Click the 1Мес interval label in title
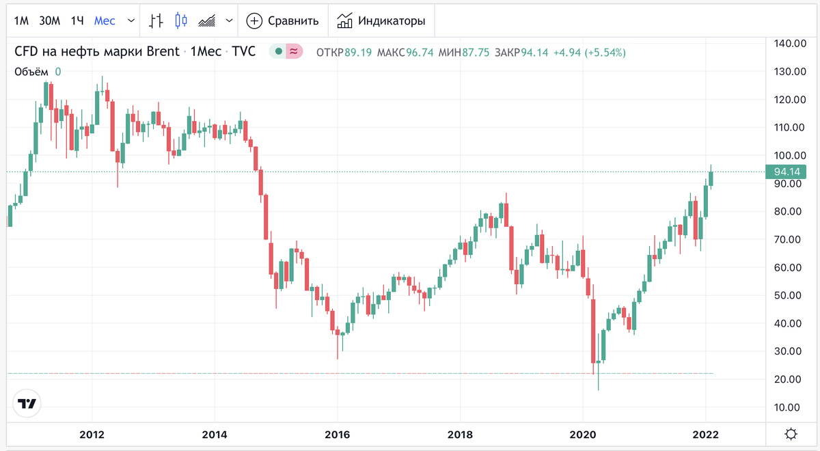Image resolution: width=820 pixels, height=451 pixels. [205, 51]
